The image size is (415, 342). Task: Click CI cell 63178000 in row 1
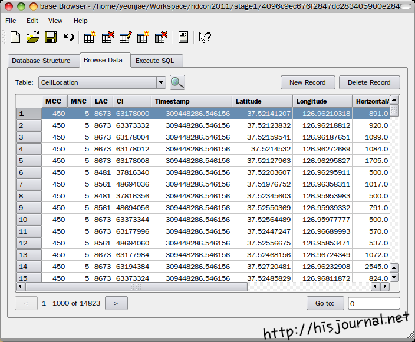tap(132, 114)
